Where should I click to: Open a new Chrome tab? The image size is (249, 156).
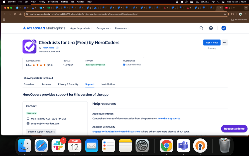coord(234,8)
